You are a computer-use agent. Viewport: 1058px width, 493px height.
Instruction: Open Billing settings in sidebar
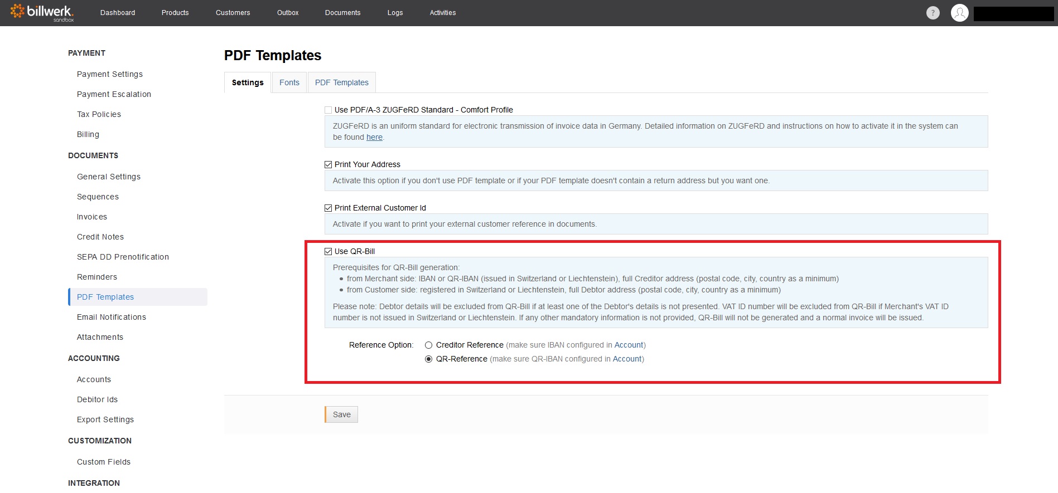click(88, 134)
